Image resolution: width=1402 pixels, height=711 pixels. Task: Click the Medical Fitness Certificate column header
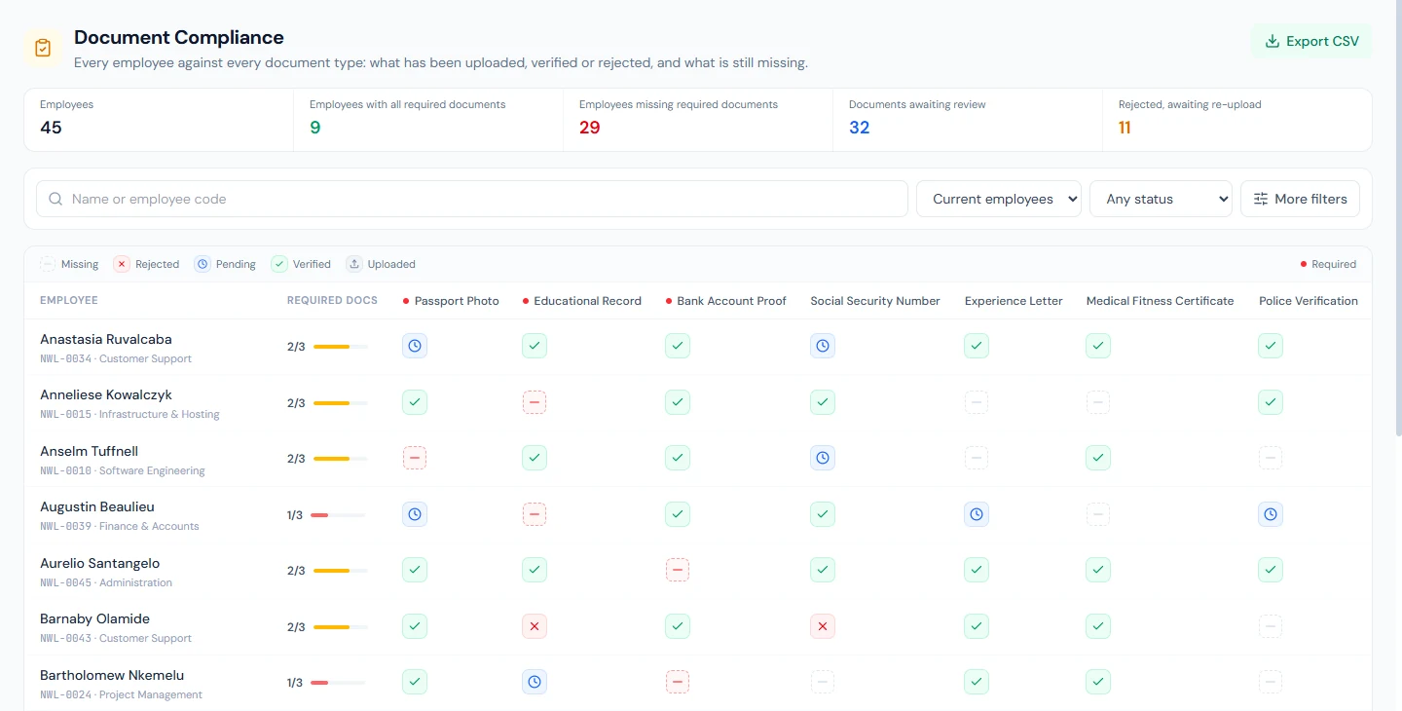[x=1160, y=301]
